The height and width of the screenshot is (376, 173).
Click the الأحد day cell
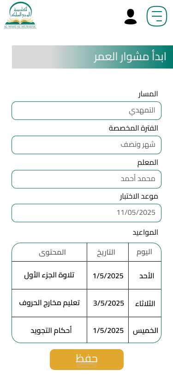[x=145, y=275]
